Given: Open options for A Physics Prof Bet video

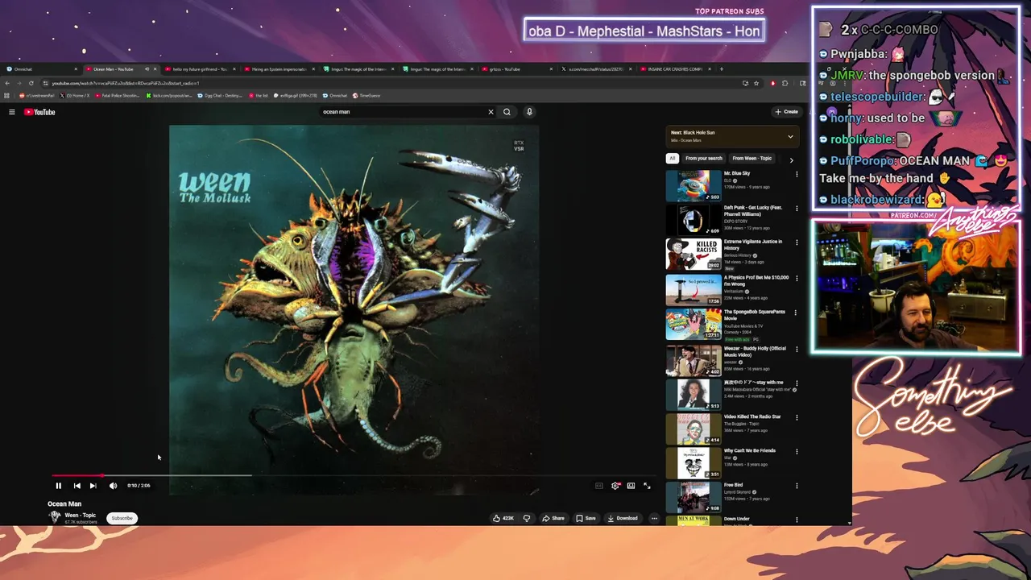Looking at the screenshot, I should coord(797,278).
